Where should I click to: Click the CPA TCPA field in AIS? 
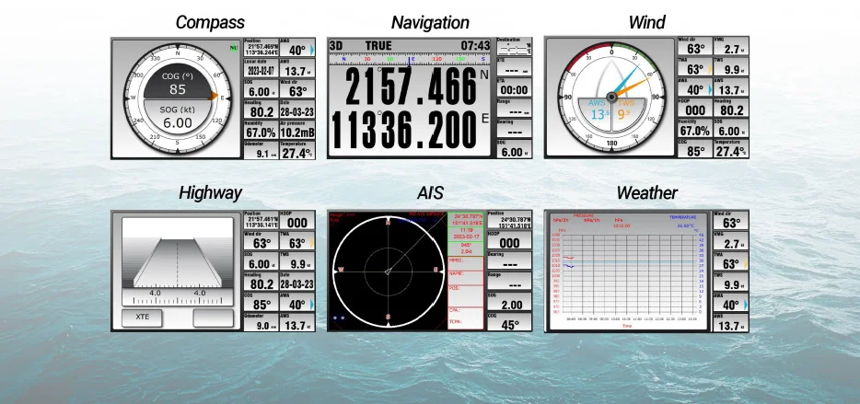pyautogui.click(x=466, y=317)
